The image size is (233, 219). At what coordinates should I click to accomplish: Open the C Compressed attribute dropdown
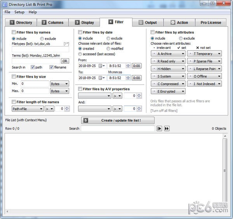(168, 84)
